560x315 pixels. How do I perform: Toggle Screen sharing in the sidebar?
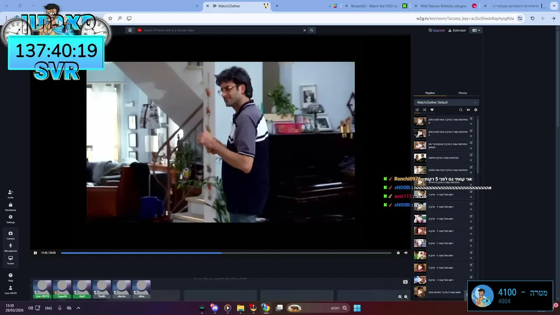coord(10,260)
